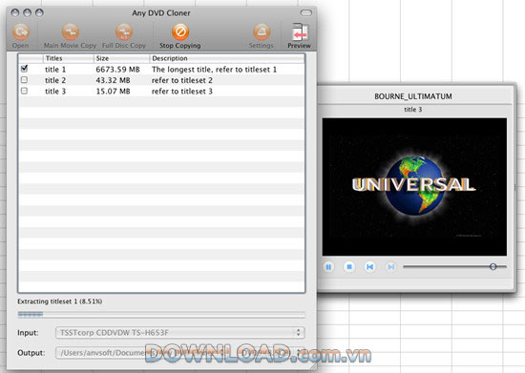Click the Description column header
This screenshot has width=525, height=373.
[x=226, y=58]
